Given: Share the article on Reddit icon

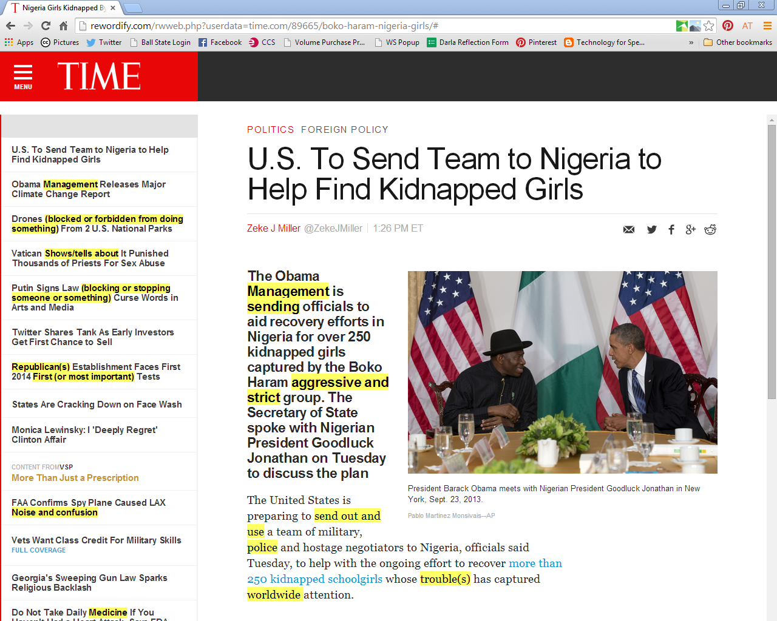Looking at the screenshot, I should [710, 229].
